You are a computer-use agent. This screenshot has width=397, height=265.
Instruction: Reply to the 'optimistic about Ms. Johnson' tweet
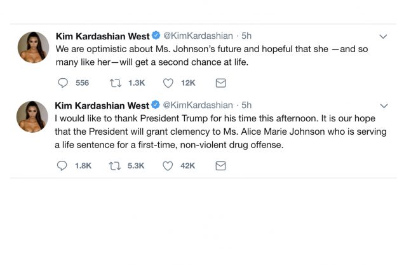coord(63,83)
